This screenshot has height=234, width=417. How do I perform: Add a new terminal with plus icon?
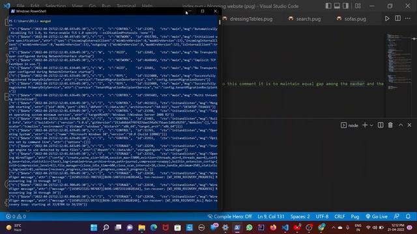click(365, 125)
